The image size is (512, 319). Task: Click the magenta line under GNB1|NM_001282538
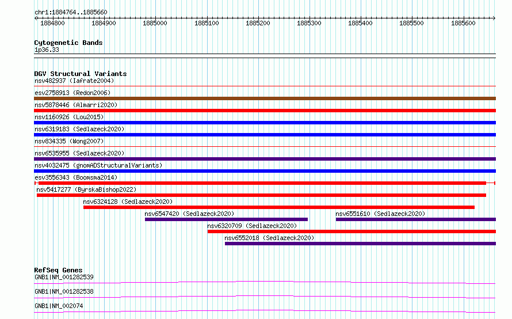[x=265, y=297]
